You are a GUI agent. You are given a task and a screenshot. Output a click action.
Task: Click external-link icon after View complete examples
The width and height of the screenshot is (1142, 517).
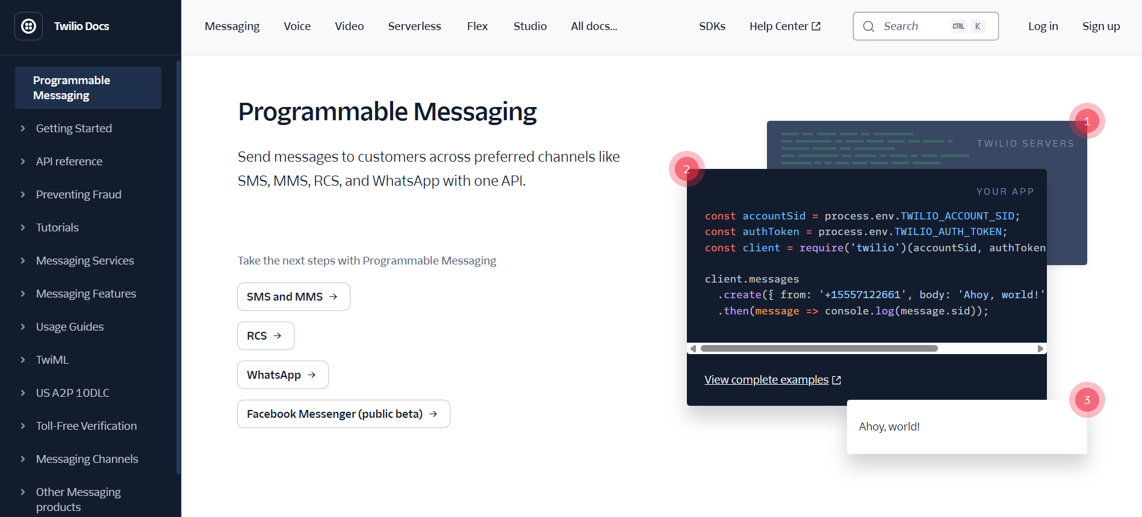click(x=836, y=380)
